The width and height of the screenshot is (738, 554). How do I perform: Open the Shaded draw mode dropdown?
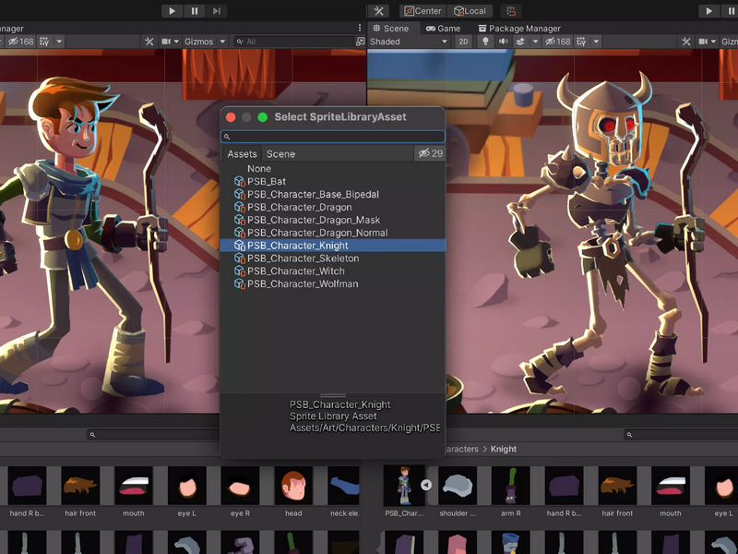point(409,42)
